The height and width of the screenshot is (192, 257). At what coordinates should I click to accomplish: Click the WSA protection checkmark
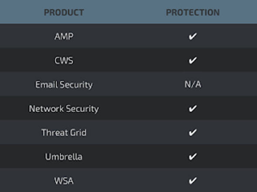coord(193,181)
